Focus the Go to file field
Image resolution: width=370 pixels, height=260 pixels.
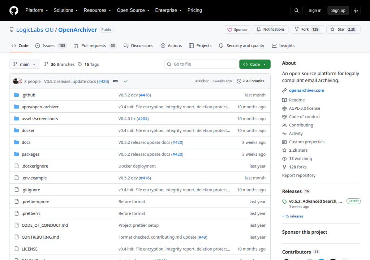pyautogui.click(x=200, y=64)
